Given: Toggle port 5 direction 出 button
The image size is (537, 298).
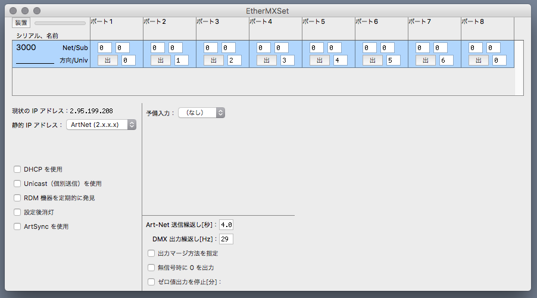Looking at the screenshot, I should [x=320, y=60].
